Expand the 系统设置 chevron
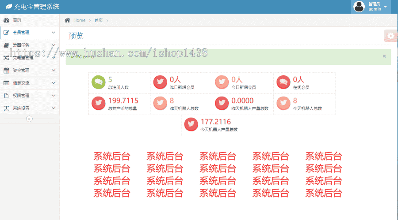 point(54,108)
